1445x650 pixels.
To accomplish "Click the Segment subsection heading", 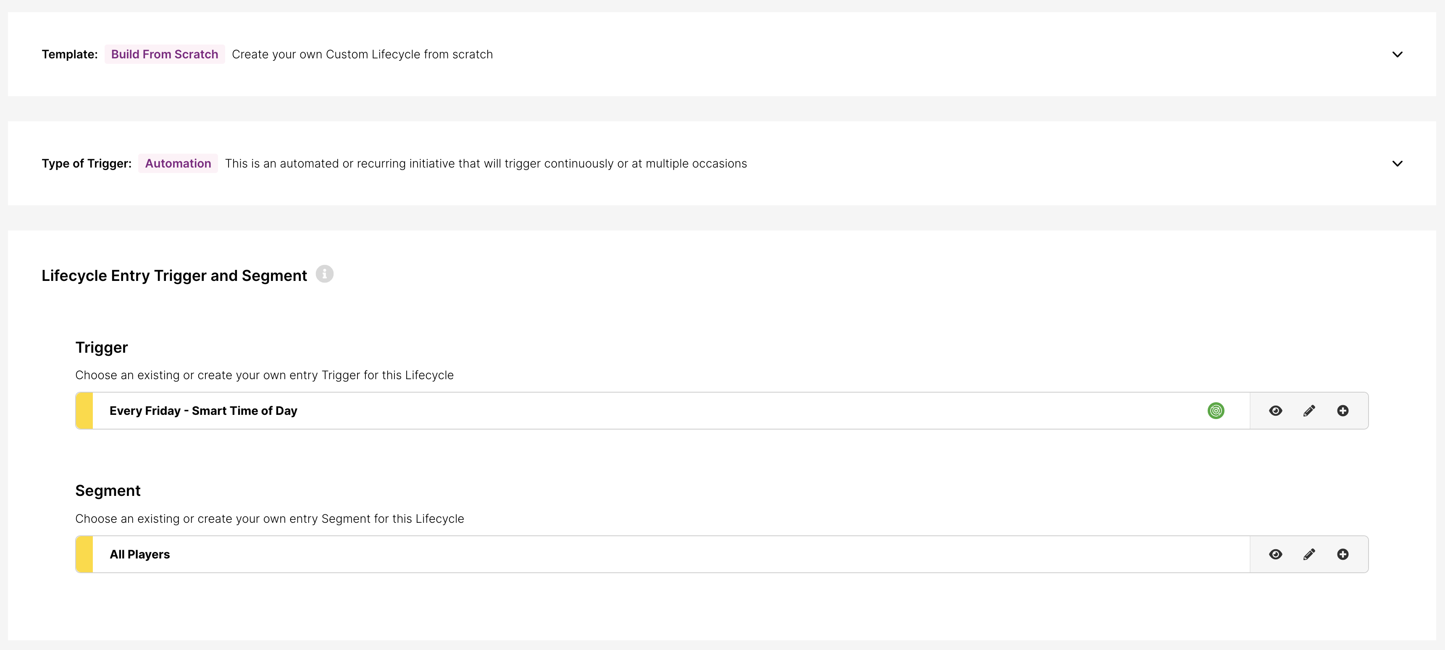I will click(108, 491).
